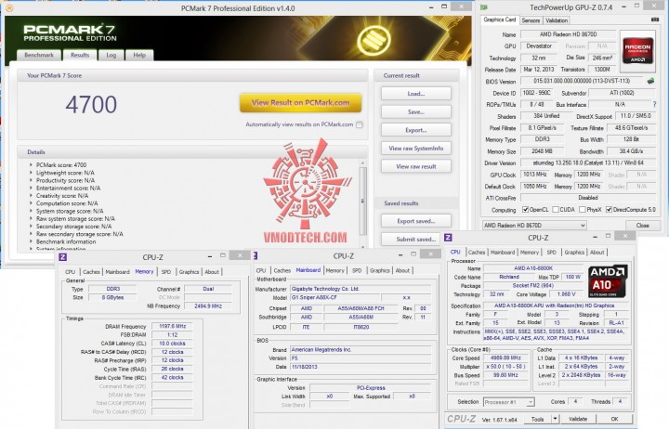The height and width of the screenshot is (429, 669).
Task: Open Caches tab in CPU-Z Mainboard window
Action: 282,270
